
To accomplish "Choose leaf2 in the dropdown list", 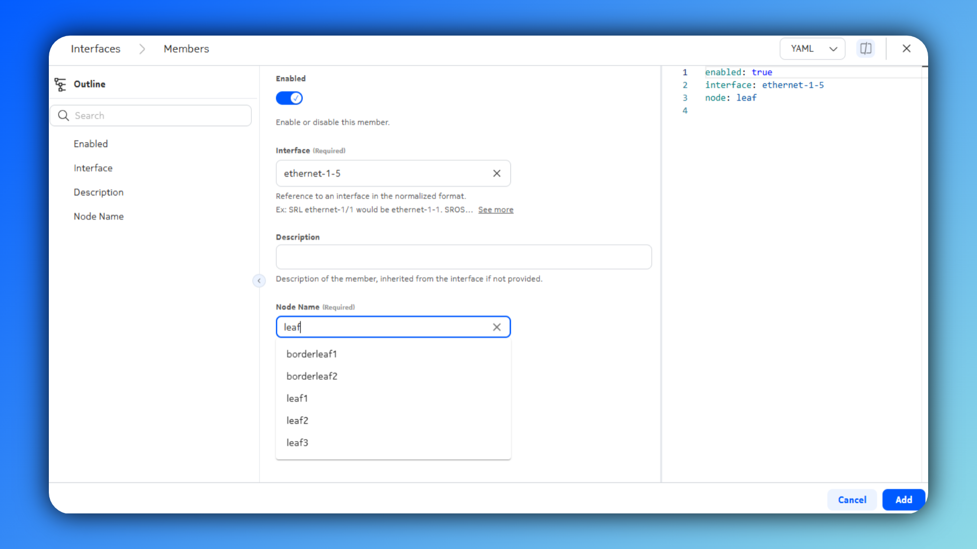I will click(297, 420).
